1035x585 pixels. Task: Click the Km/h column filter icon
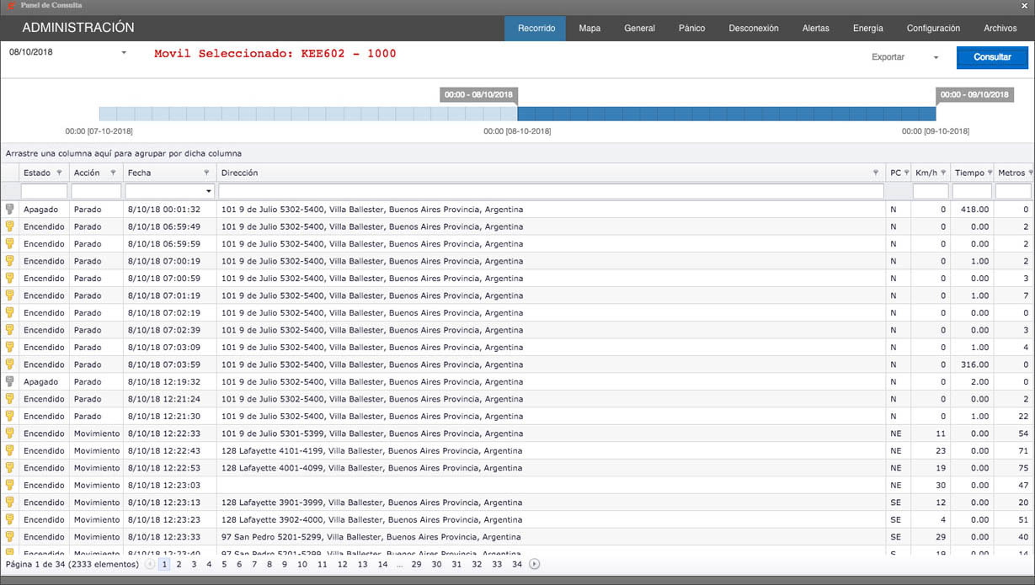click(x=942, y=173)
